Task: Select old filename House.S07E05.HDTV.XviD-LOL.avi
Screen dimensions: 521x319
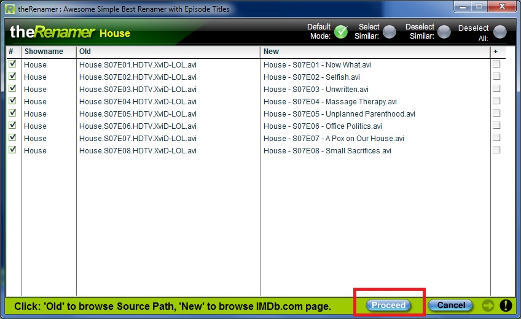Action: 138,114
